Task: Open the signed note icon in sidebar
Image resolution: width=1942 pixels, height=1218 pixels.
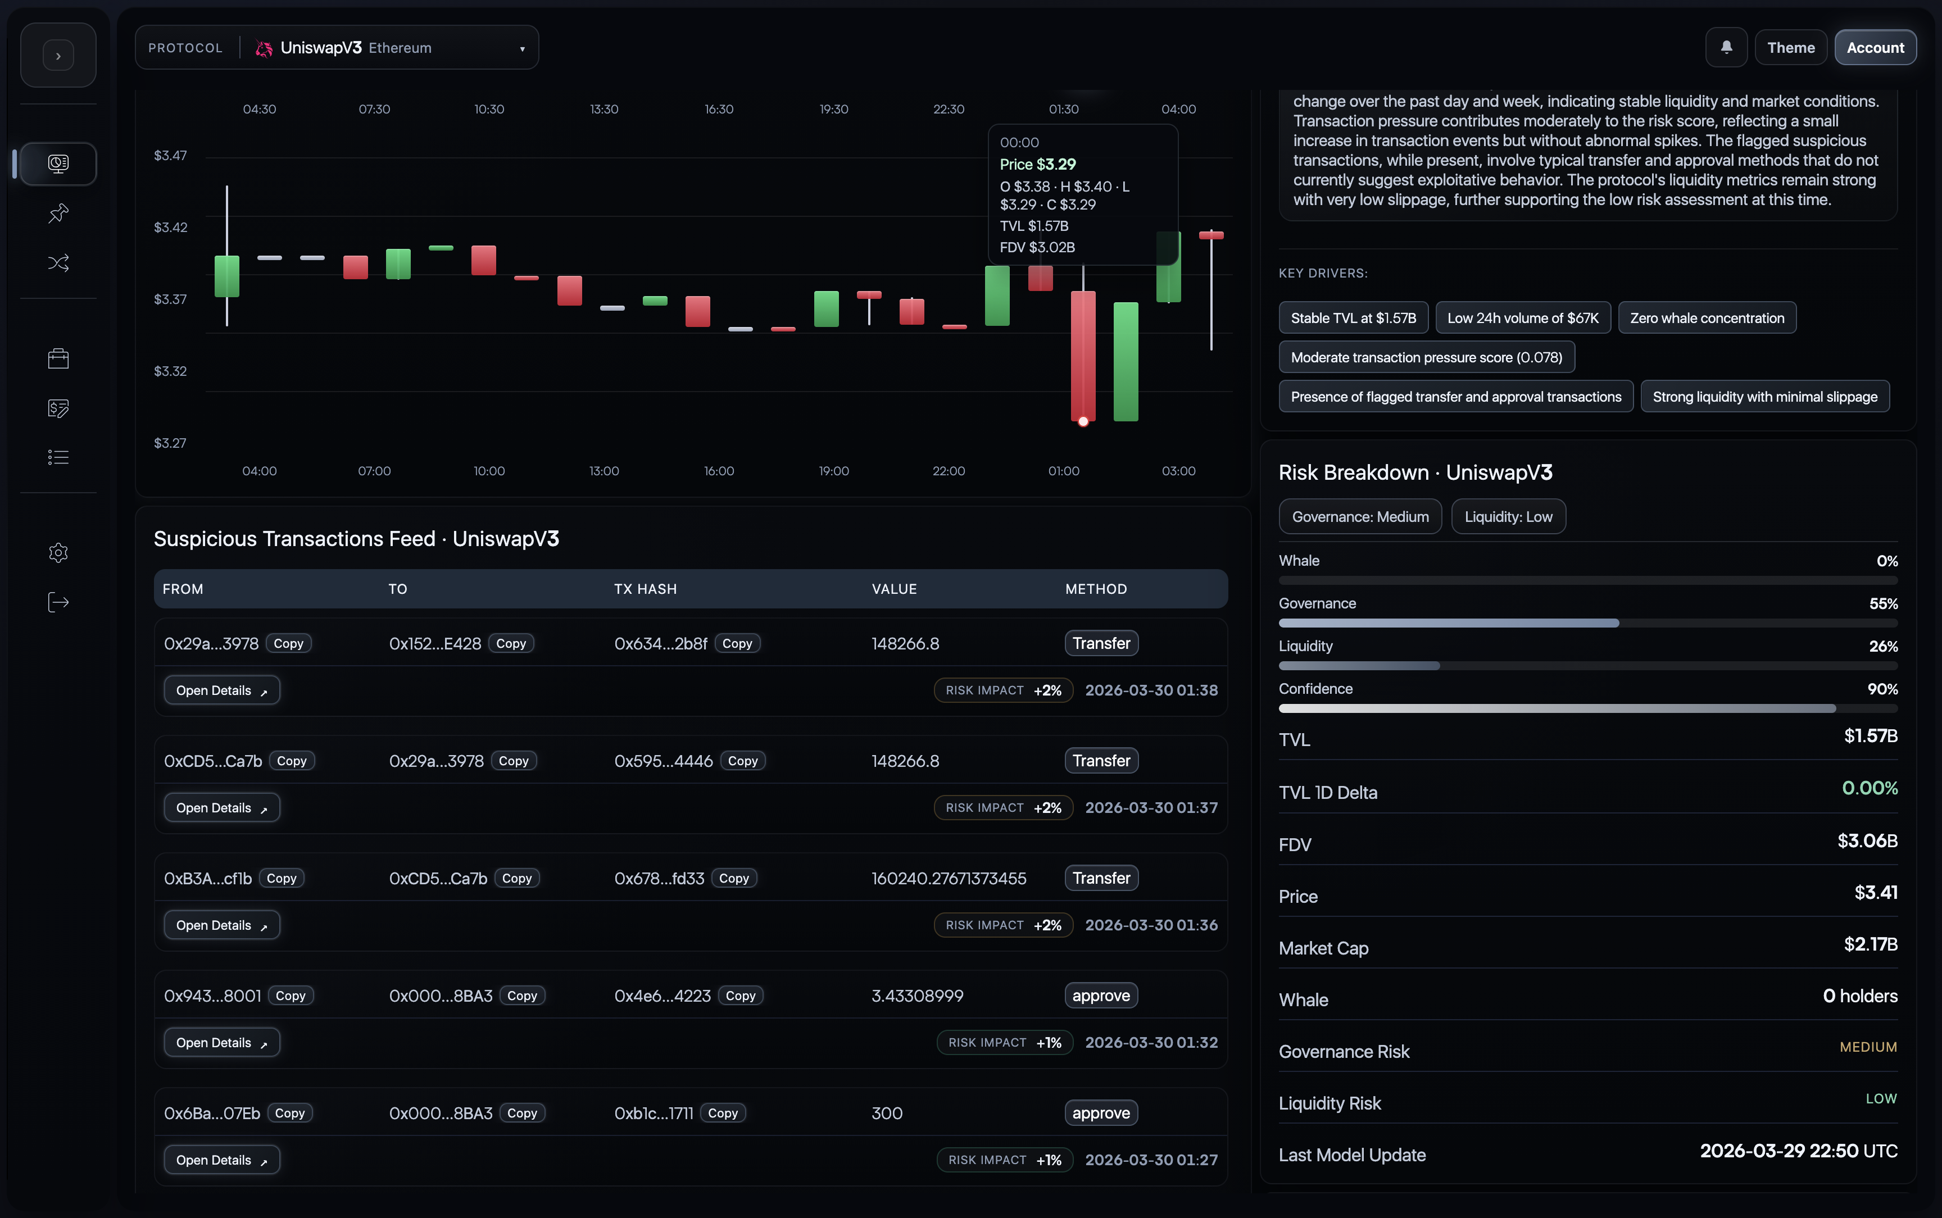Action: (58, 408)
